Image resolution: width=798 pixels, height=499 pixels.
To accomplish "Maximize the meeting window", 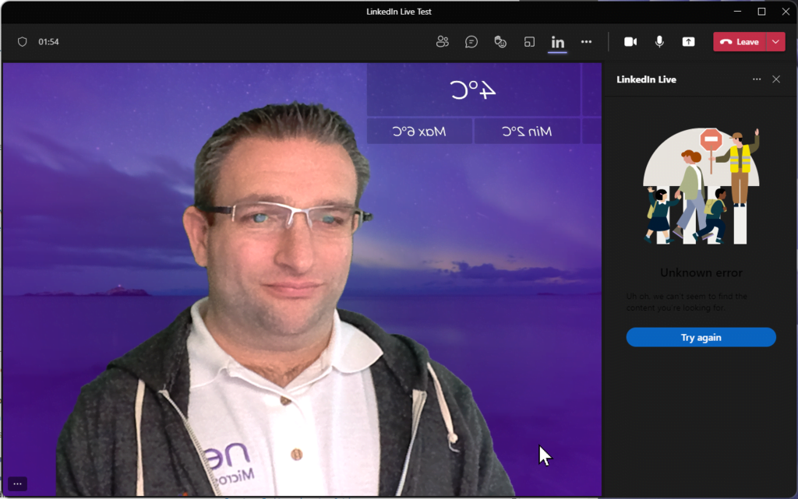I will [x=762, y=11].
